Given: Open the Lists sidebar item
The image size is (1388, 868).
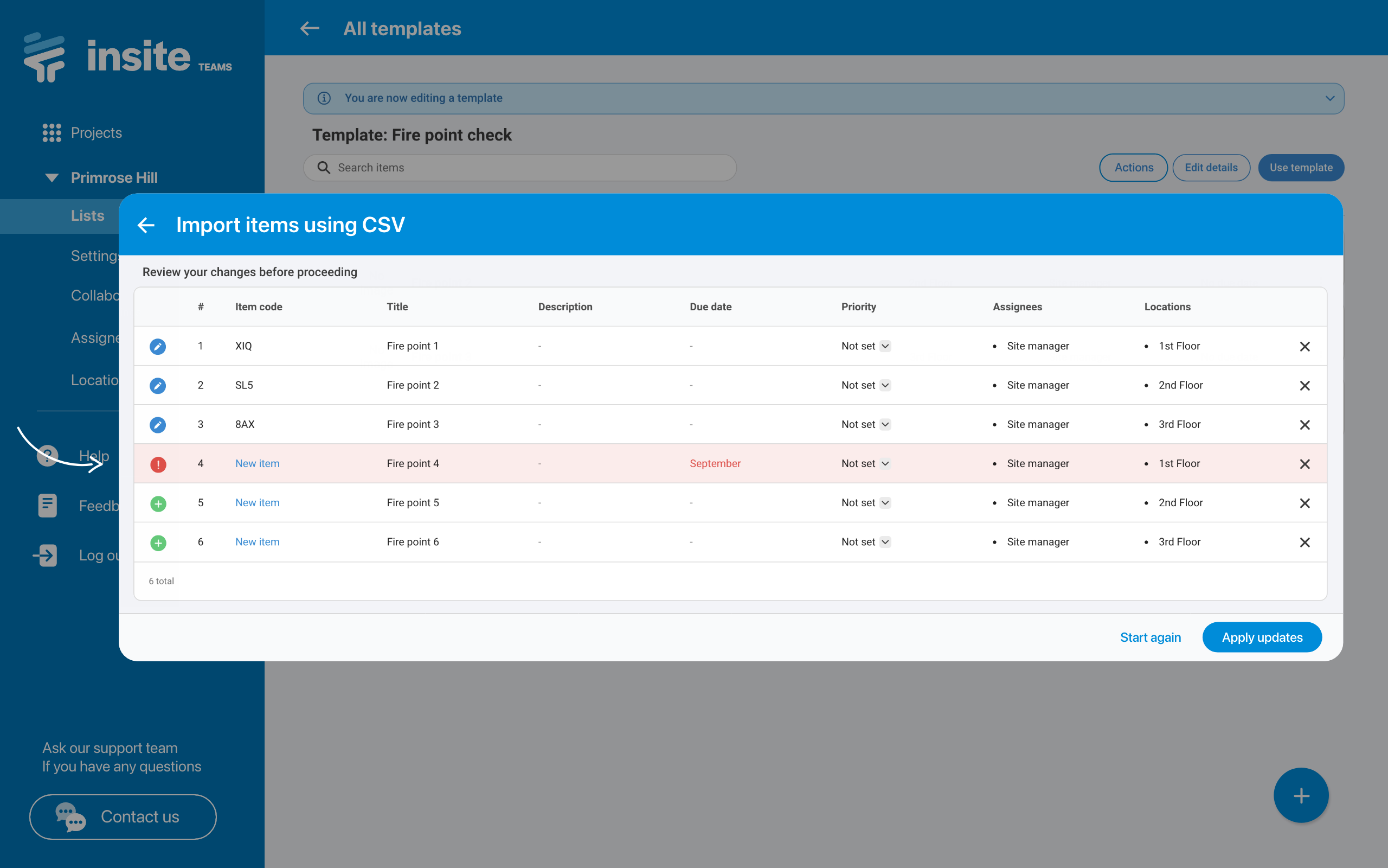Looking at the screenshot, I should pyautogui.click(x=87, y=216).
